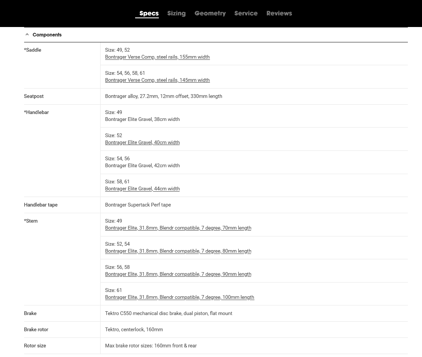Open Bontrager Elite Gravel 40cm width link

click(142, 142)
